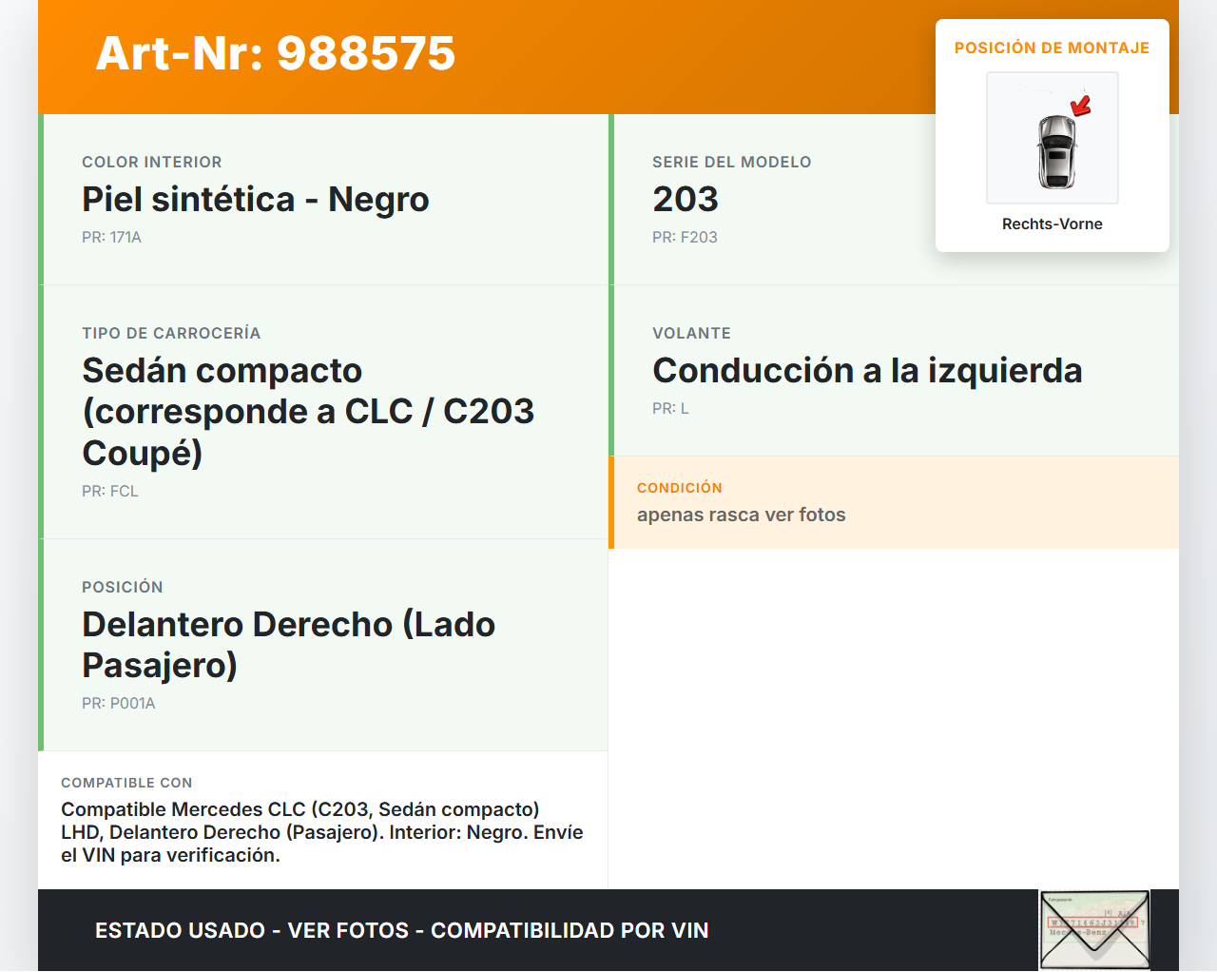This screenshot has width=1217, height=972.
Task: Click the car mounting position diagram
Action: point(1053,138)
